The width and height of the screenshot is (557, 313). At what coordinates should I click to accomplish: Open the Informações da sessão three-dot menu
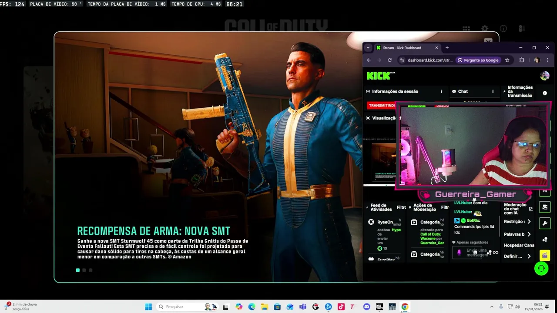click(441, 91)
